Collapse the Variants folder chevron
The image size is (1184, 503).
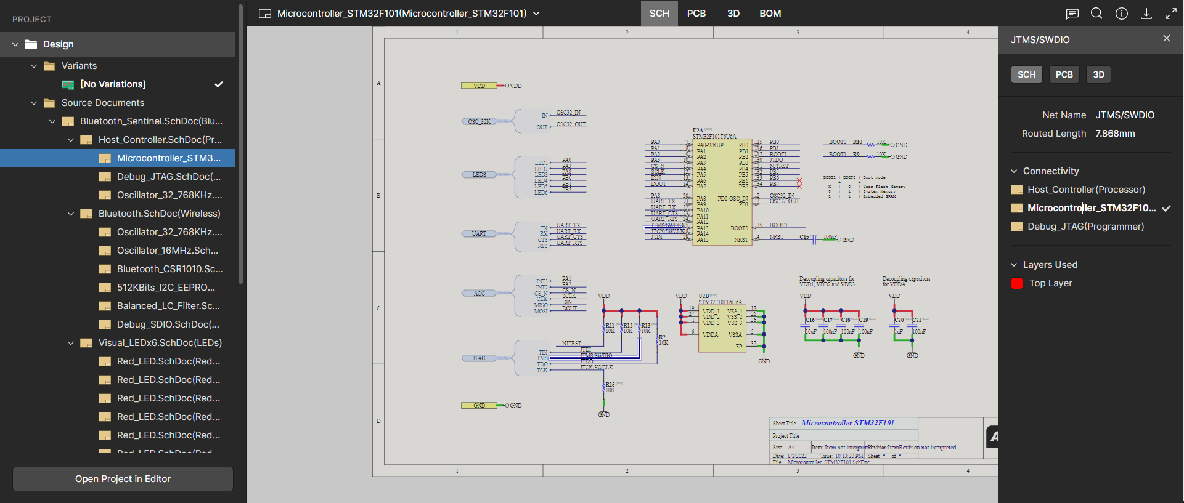(34, 66)
